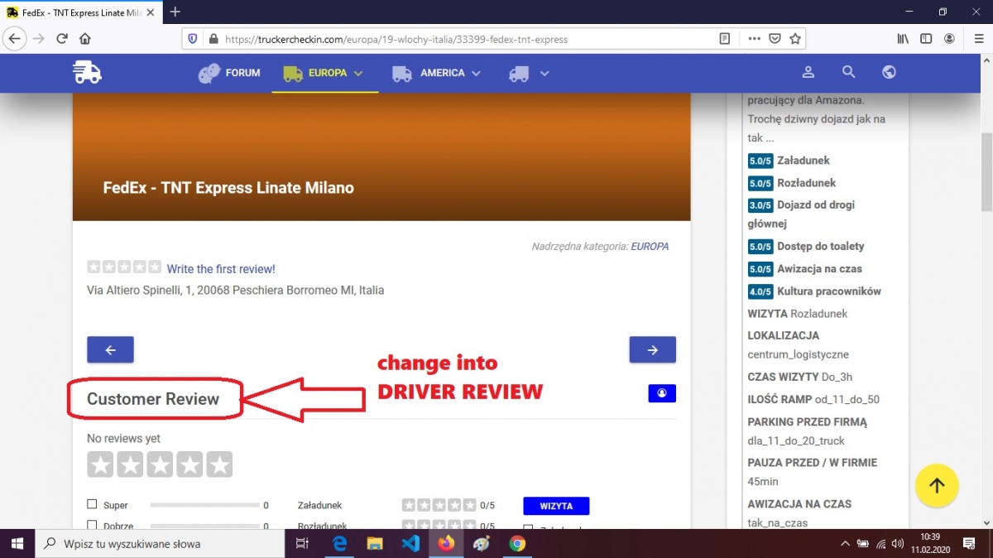993x558 pixels.
Task: Bookmark this page with the star icon
Action: (795, 38)
